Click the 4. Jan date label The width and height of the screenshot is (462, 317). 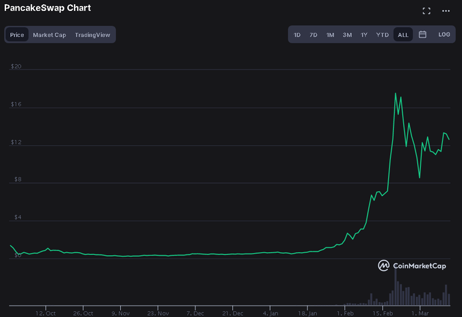pyautogui.click(x=270, y=313)
